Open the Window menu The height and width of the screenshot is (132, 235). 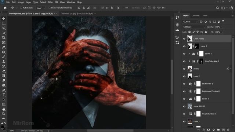[71, 2]
